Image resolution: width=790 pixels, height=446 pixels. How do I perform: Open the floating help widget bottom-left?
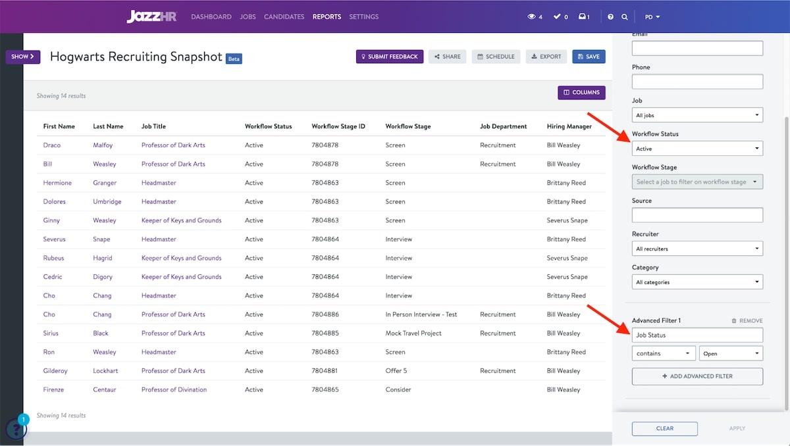pos(16,429)
